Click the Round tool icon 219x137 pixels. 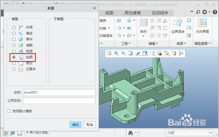(119, 28)
